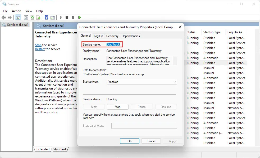Click the highlighted DiagTrack service name
The image size is (260, 158).
(x=113, y=45)
